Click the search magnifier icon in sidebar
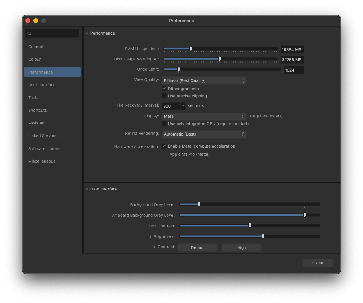The width and height of the screenshot is (363, 303). click(29, 33)
